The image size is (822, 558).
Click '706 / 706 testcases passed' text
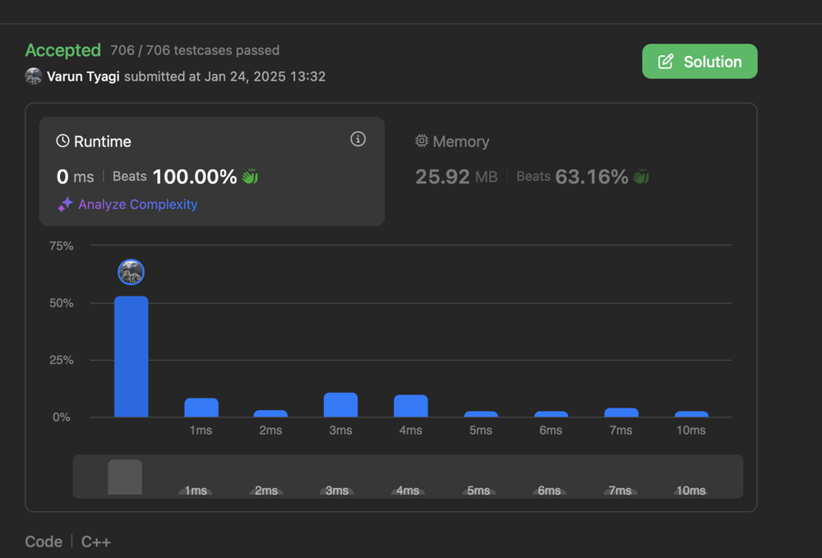pos(195,50)
